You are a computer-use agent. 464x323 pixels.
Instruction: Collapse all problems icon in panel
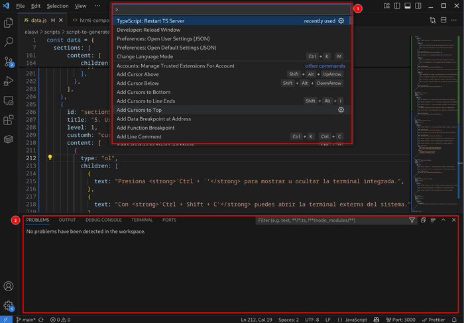[x=424, y=220]
